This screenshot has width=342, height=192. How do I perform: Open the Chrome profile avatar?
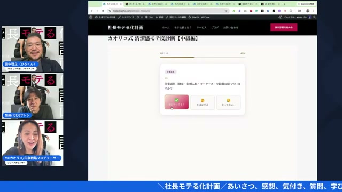(308, 11)
